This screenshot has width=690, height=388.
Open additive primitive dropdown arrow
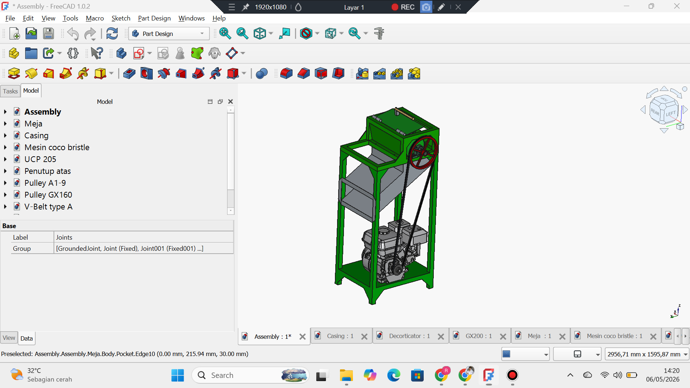[111, 74]
